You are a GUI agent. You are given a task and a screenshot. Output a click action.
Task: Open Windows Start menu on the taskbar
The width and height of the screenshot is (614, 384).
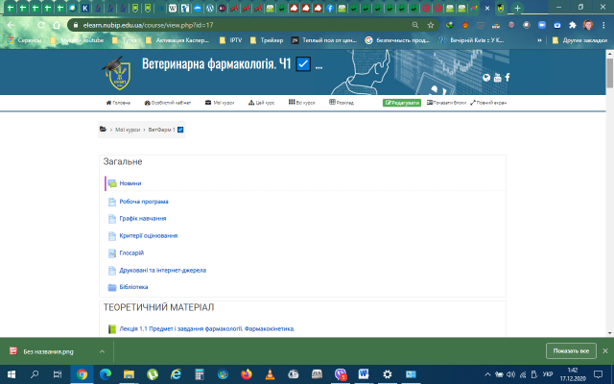point(12,373)
